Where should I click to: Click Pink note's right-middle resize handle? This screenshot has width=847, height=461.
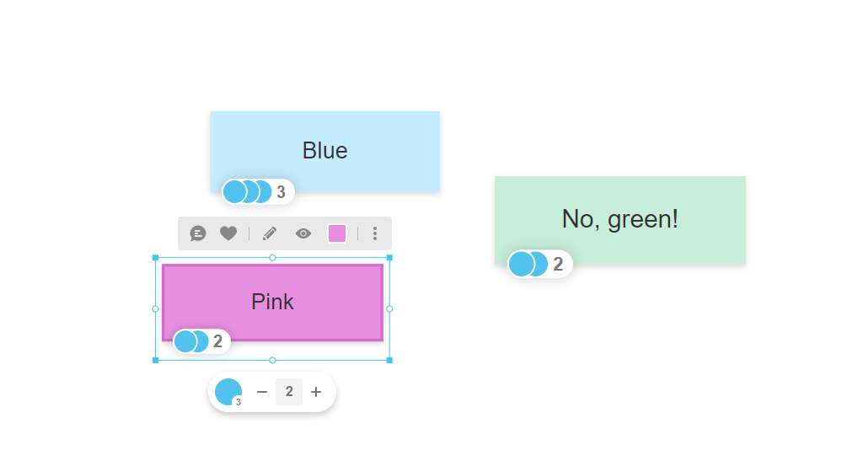[389, 308]
